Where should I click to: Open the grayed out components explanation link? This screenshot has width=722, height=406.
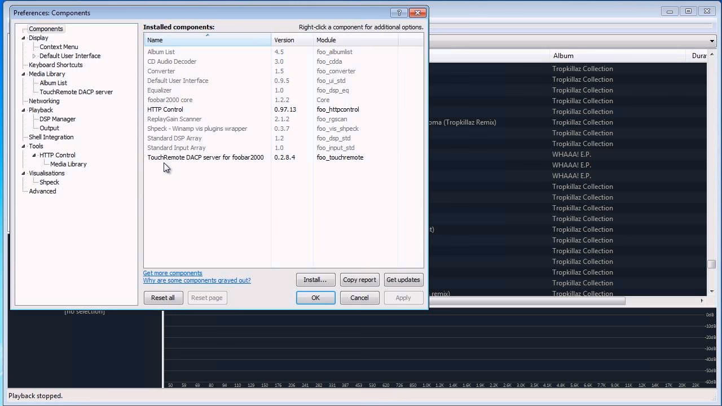(197, 280)
